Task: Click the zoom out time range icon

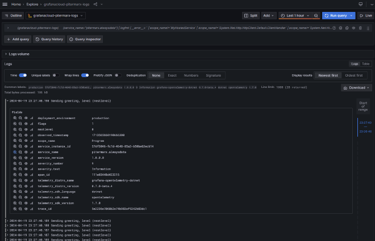Action: (x=316, y=16)
